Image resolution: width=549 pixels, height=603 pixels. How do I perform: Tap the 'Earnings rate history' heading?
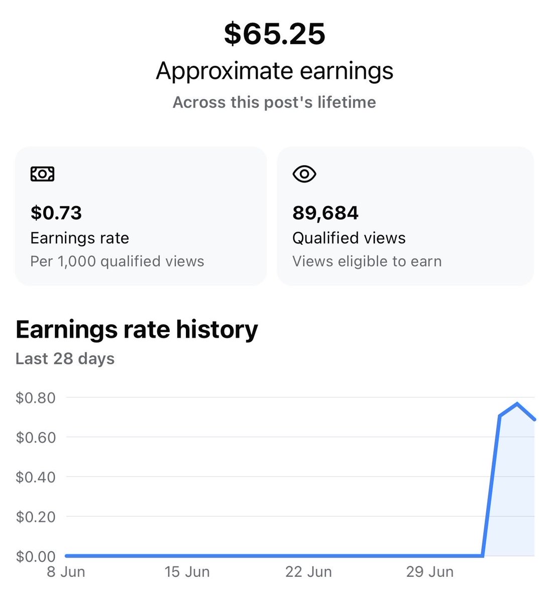point(137,330)
